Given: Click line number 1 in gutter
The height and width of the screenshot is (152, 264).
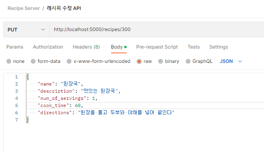Looking at the screenshot, I should point(16,77).
